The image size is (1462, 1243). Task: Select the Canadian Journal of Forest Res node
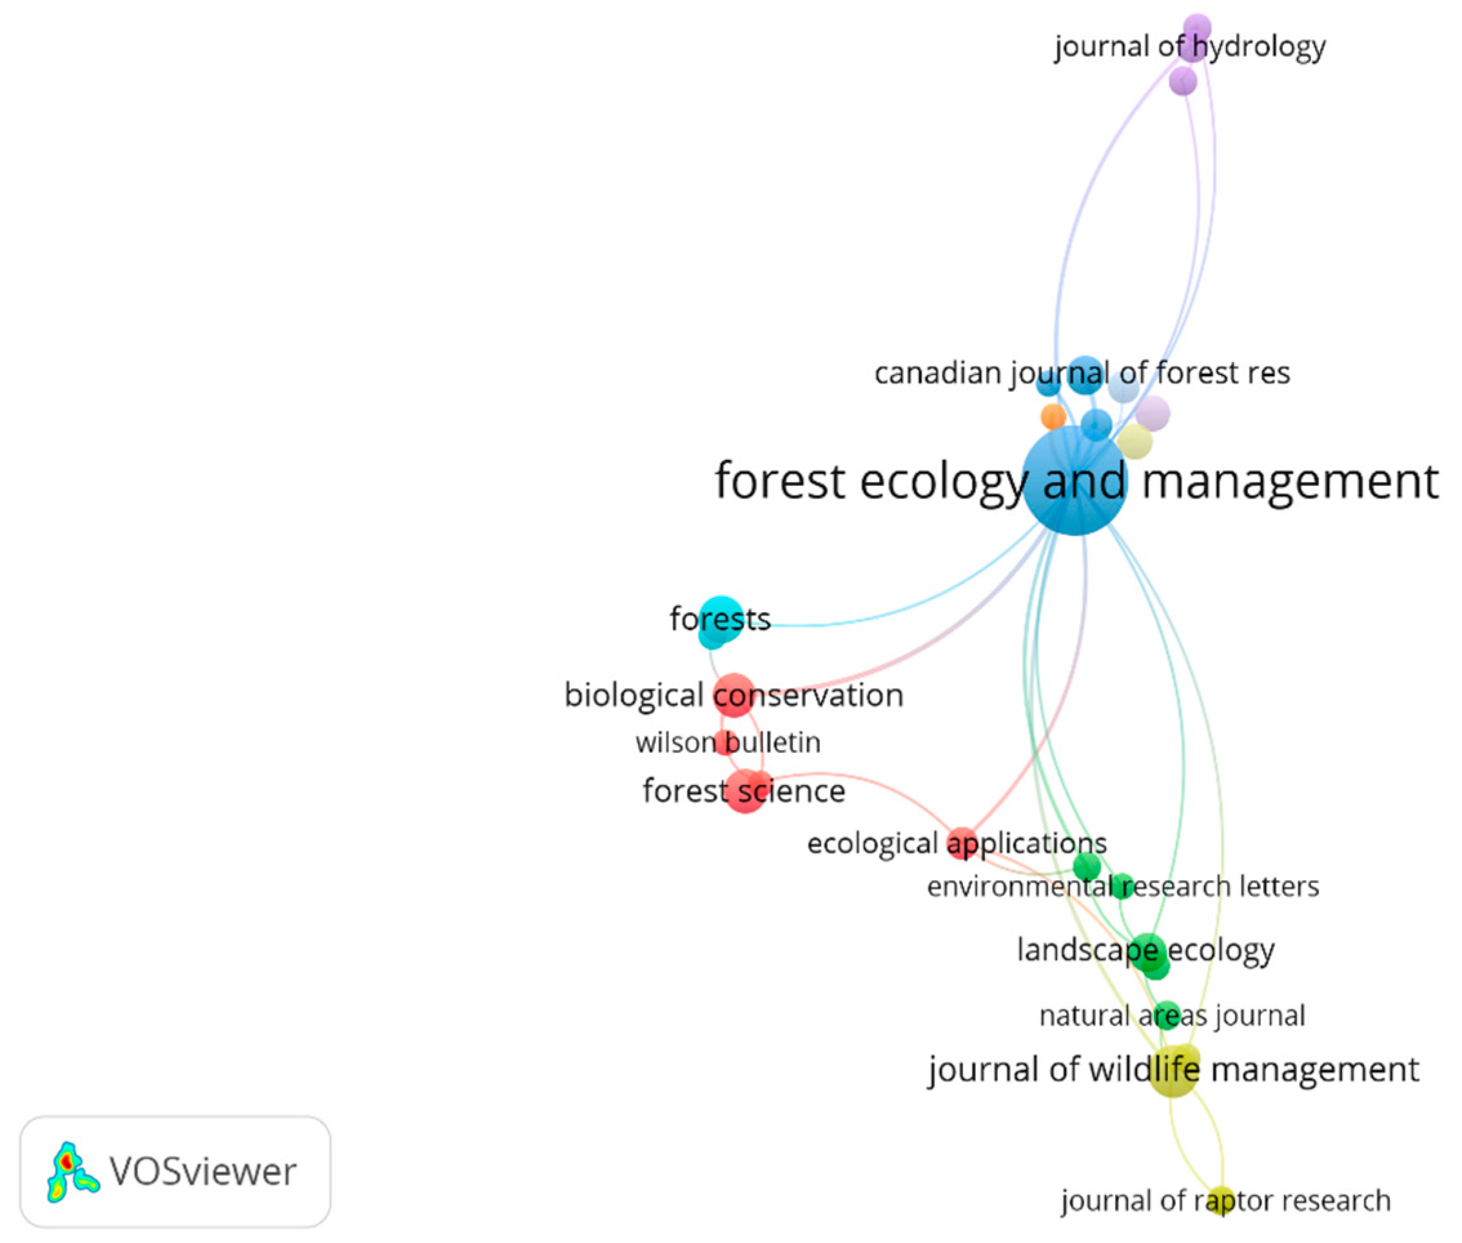(1085, 374)
